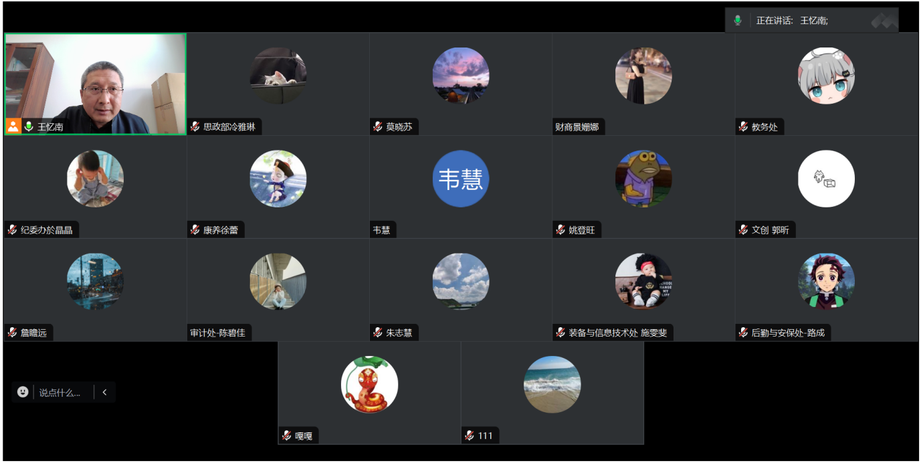921x463 pixels.
Task: Click muted microphone icon next to 思政部冷雅琳
Action: [x=195, y=126]
